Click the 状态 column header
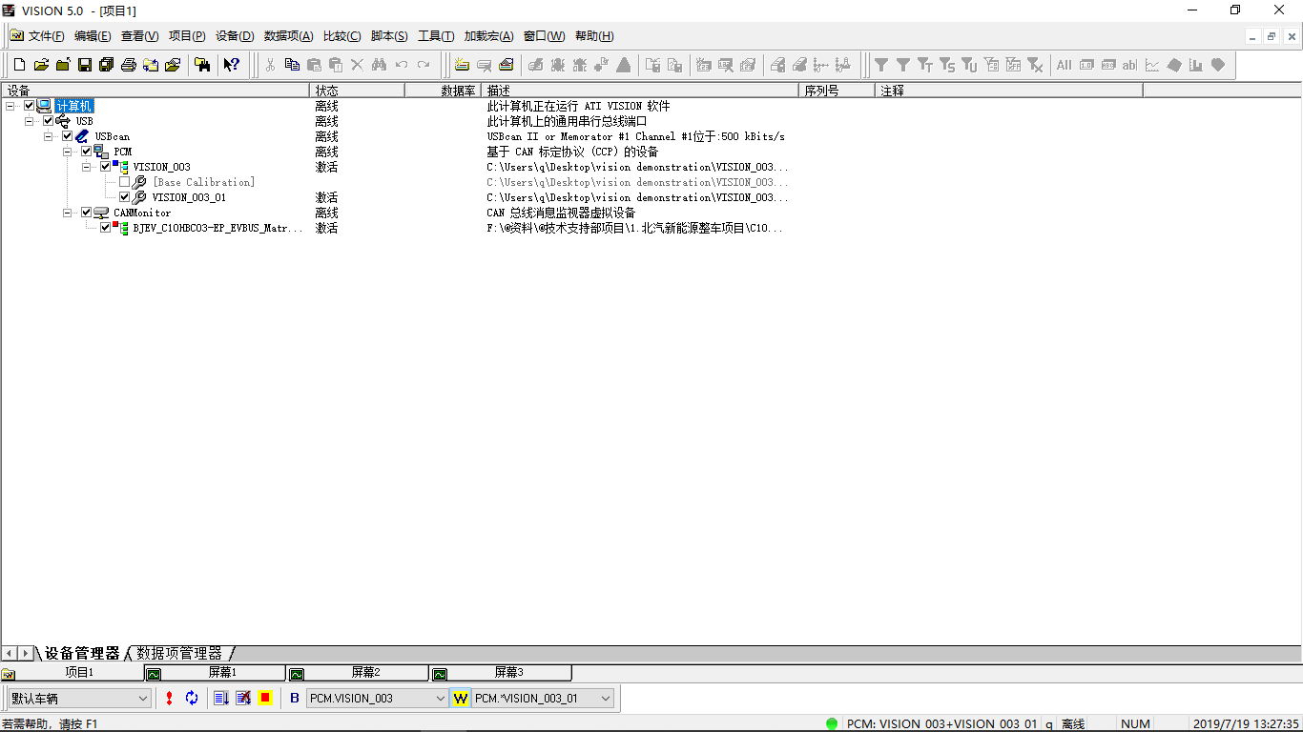 357,91
